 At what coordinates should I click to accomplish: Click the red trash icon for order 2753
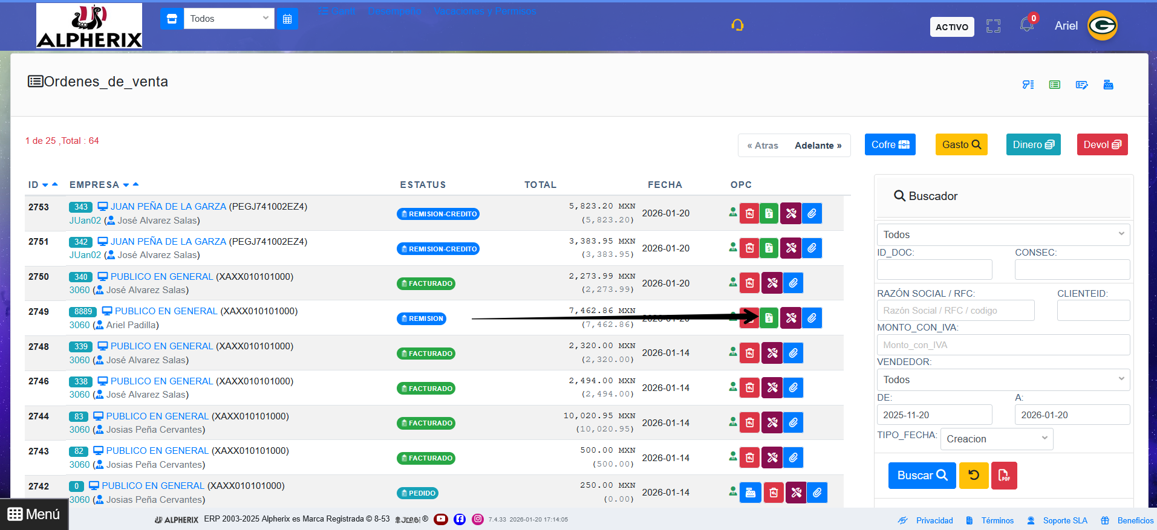749,213
